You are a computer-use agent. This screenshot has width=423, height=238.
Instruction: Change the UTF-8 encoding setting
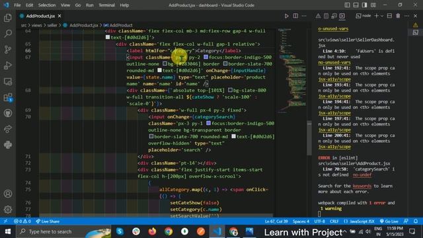point(319,221)
